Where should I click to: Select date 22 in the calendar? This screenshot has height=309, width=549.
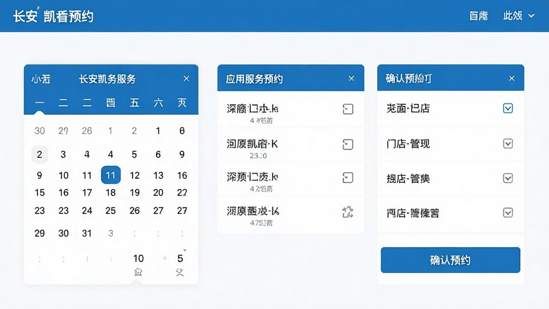[x=182, y=193]
